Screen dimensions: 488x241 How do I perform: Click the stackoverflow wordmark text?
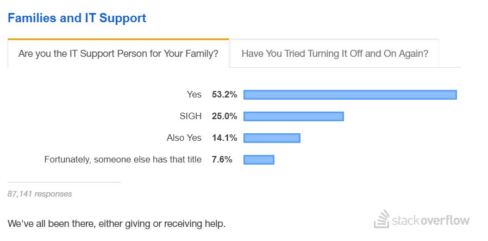[431, 221]
